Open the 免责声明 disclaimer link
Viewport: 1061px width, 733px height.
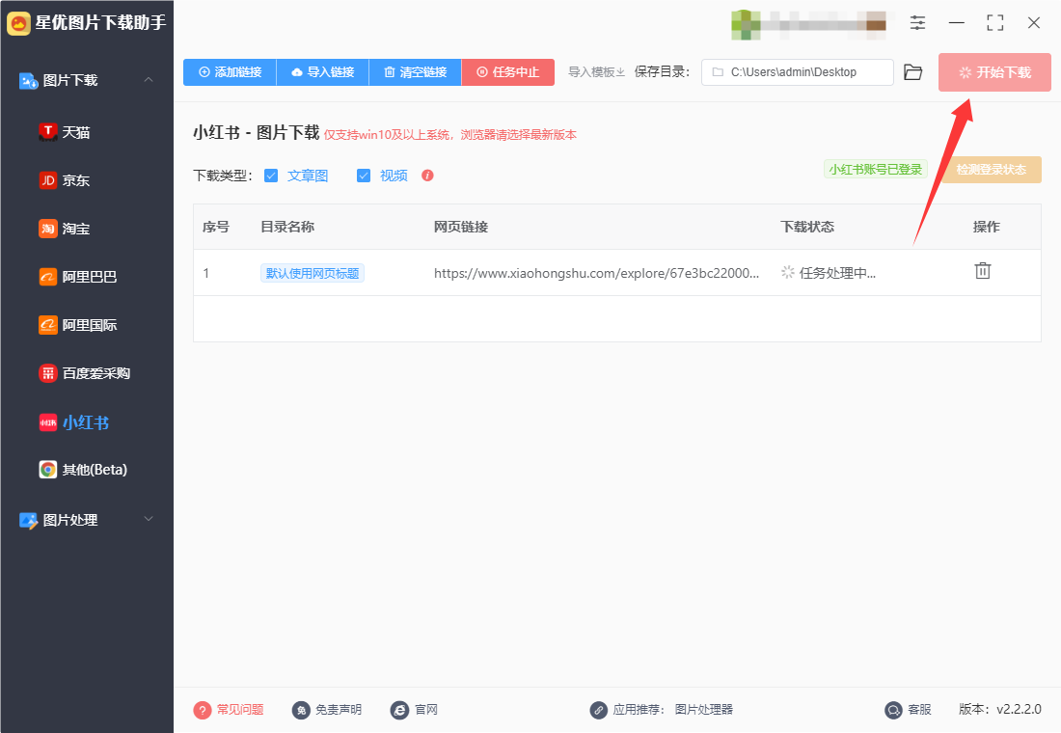tap(339, 709)
